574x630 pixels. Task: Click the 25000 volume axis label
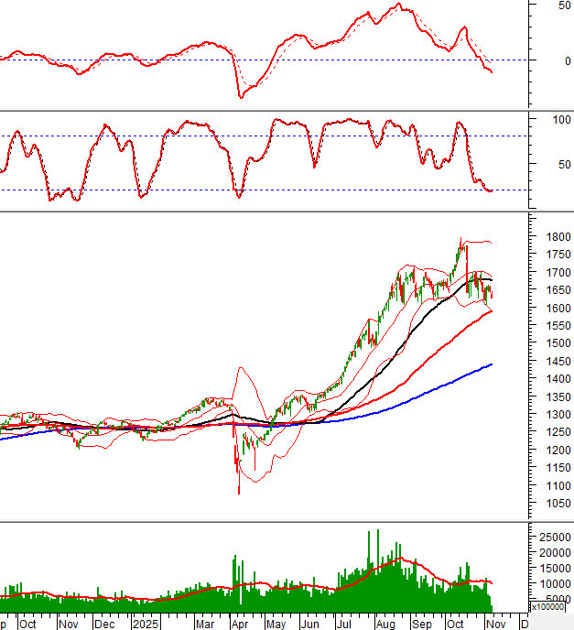click(553, 536)
